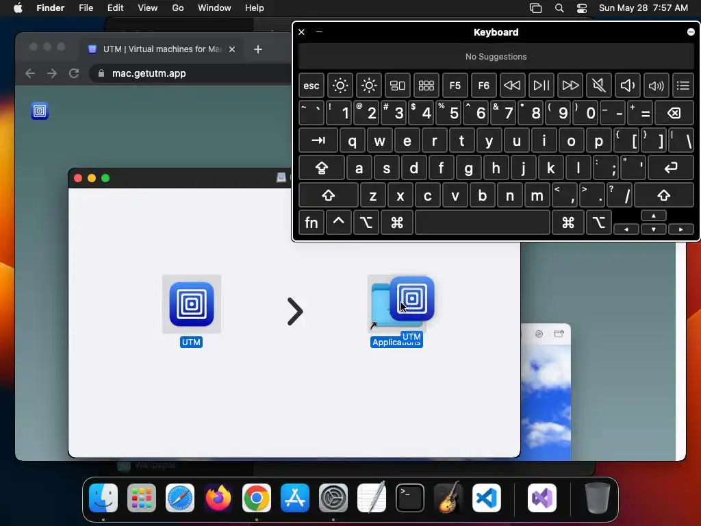701x526 pixels.
Task: Click the UTM tab in browser
Action: [x=162, y=49]
